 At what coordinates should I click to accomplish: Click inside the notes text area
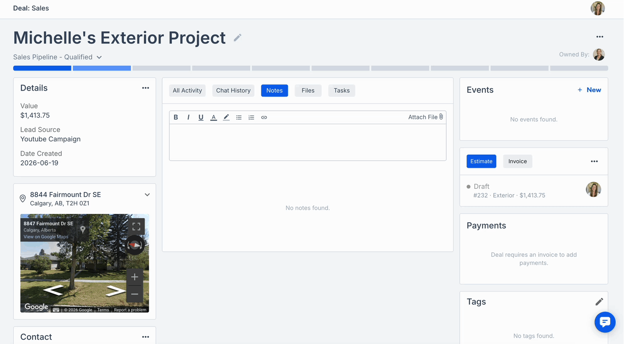tap(308, 142)
